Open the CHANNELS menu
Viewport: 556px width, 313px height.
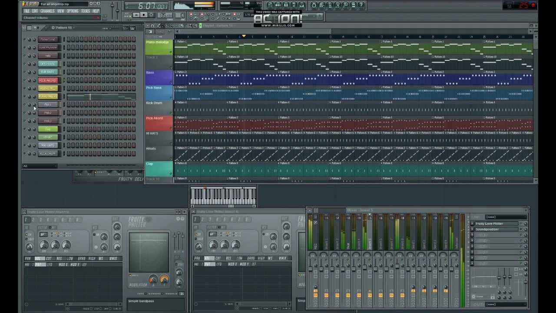47,11
